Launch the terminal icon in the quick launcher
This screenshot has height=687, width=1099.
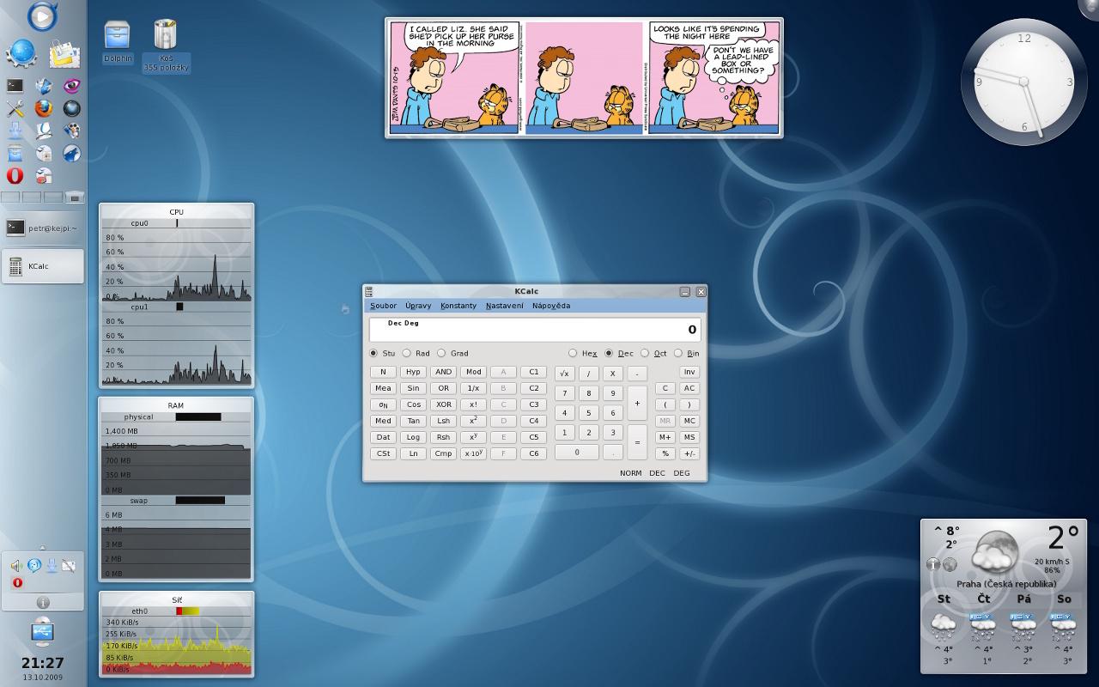[15, 86]
